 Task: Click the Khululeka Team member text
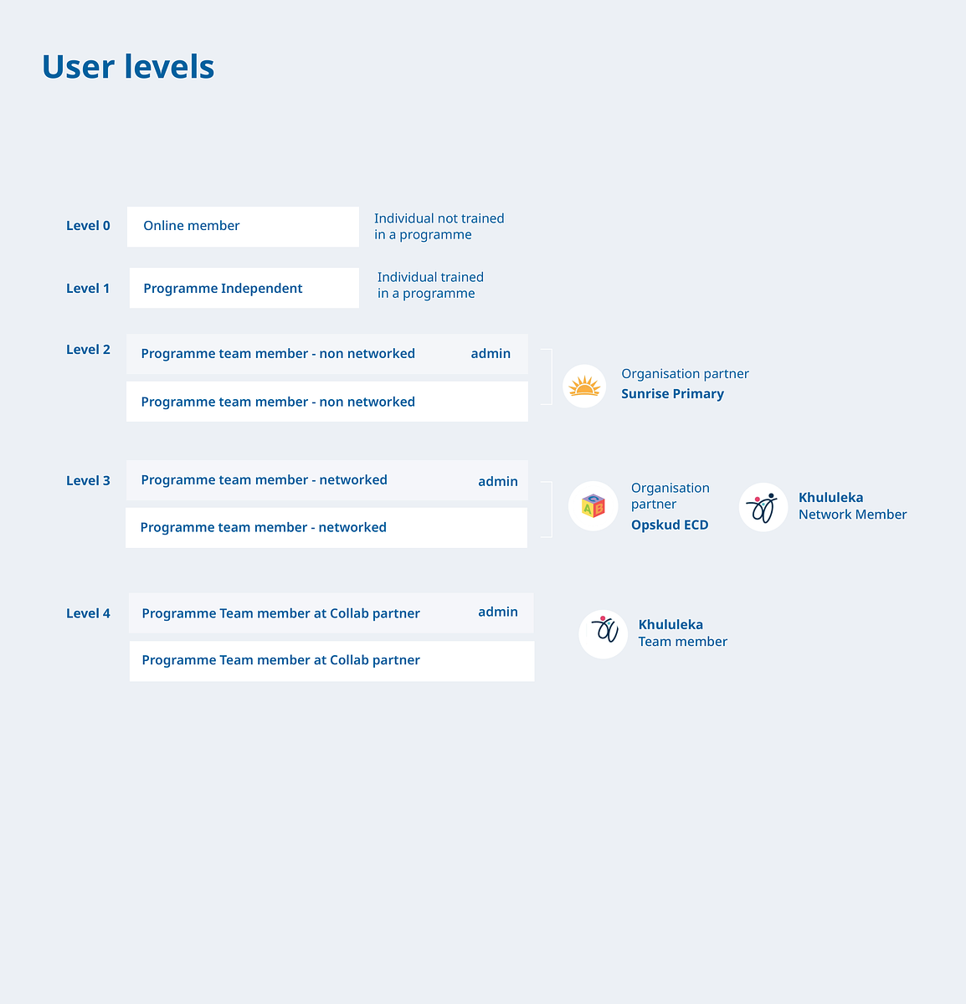point(682,633)
